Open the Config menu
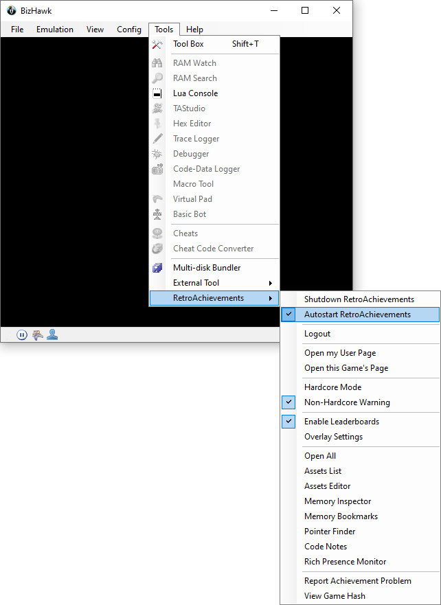 tap(129, 30)
